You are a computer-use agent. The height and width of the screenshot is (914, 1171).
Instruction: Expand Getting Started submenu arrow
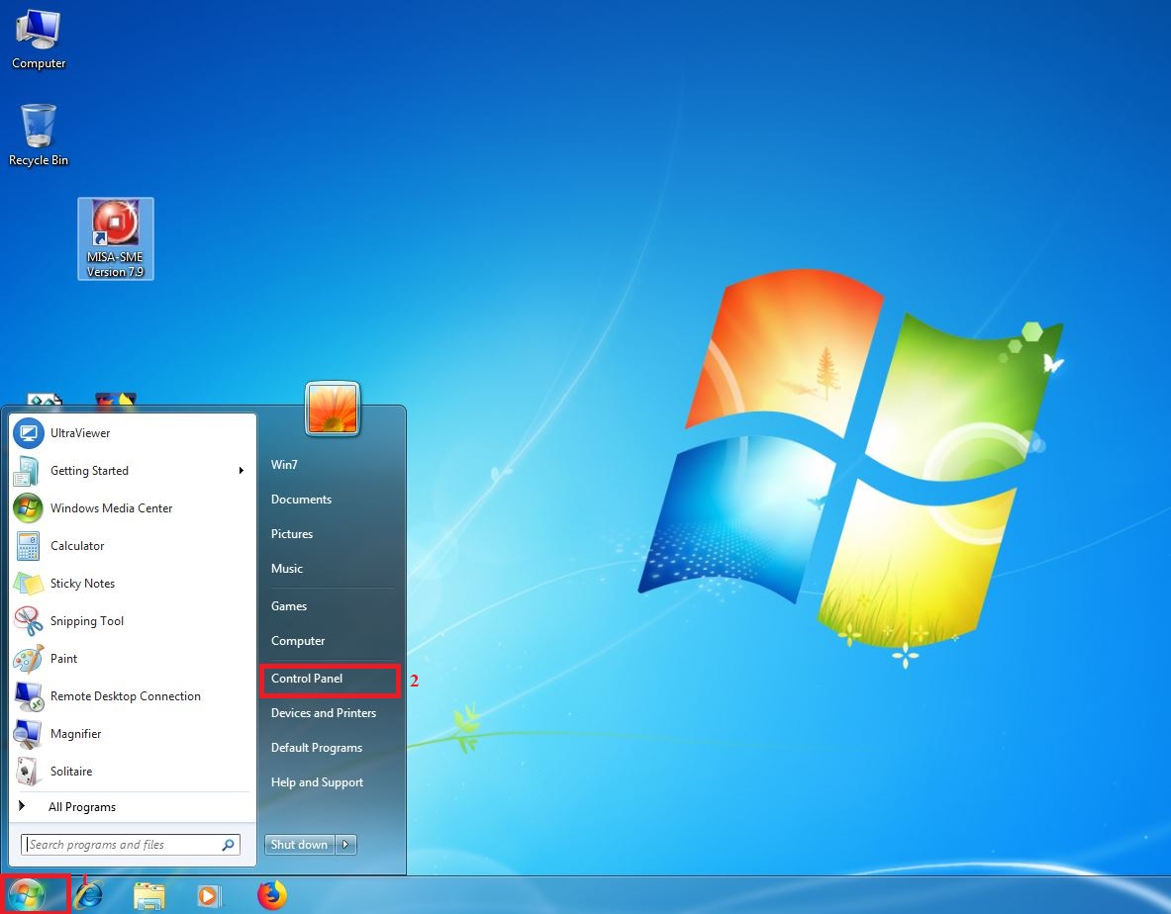coord(242,470)
